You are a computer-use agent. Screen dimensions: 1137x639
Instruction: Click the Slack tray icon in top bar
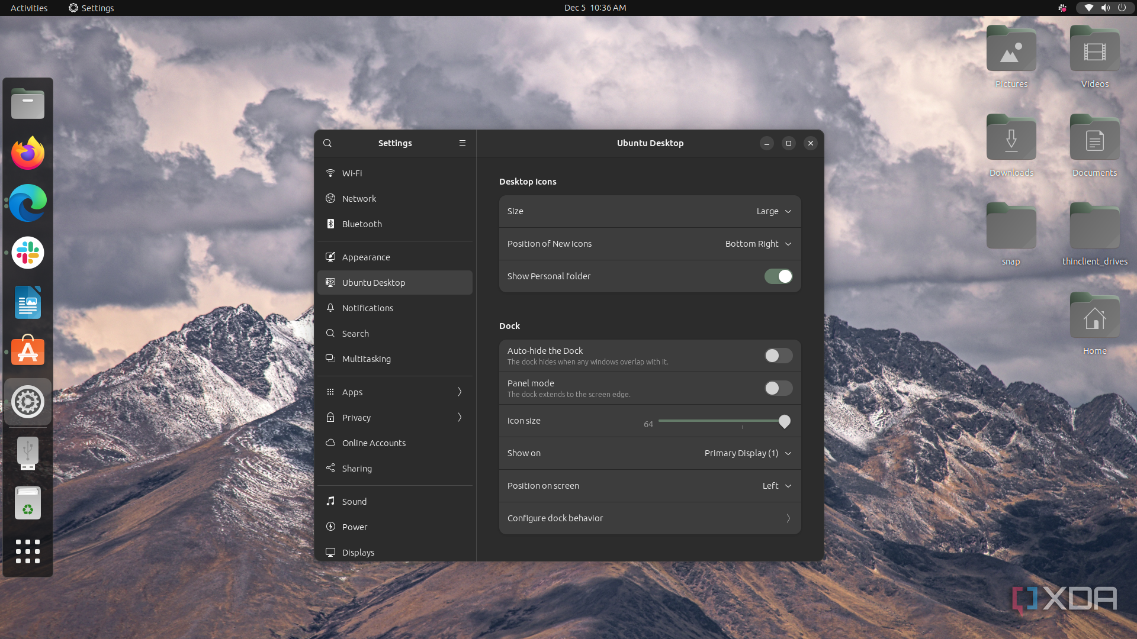(x=1062, y=8)
